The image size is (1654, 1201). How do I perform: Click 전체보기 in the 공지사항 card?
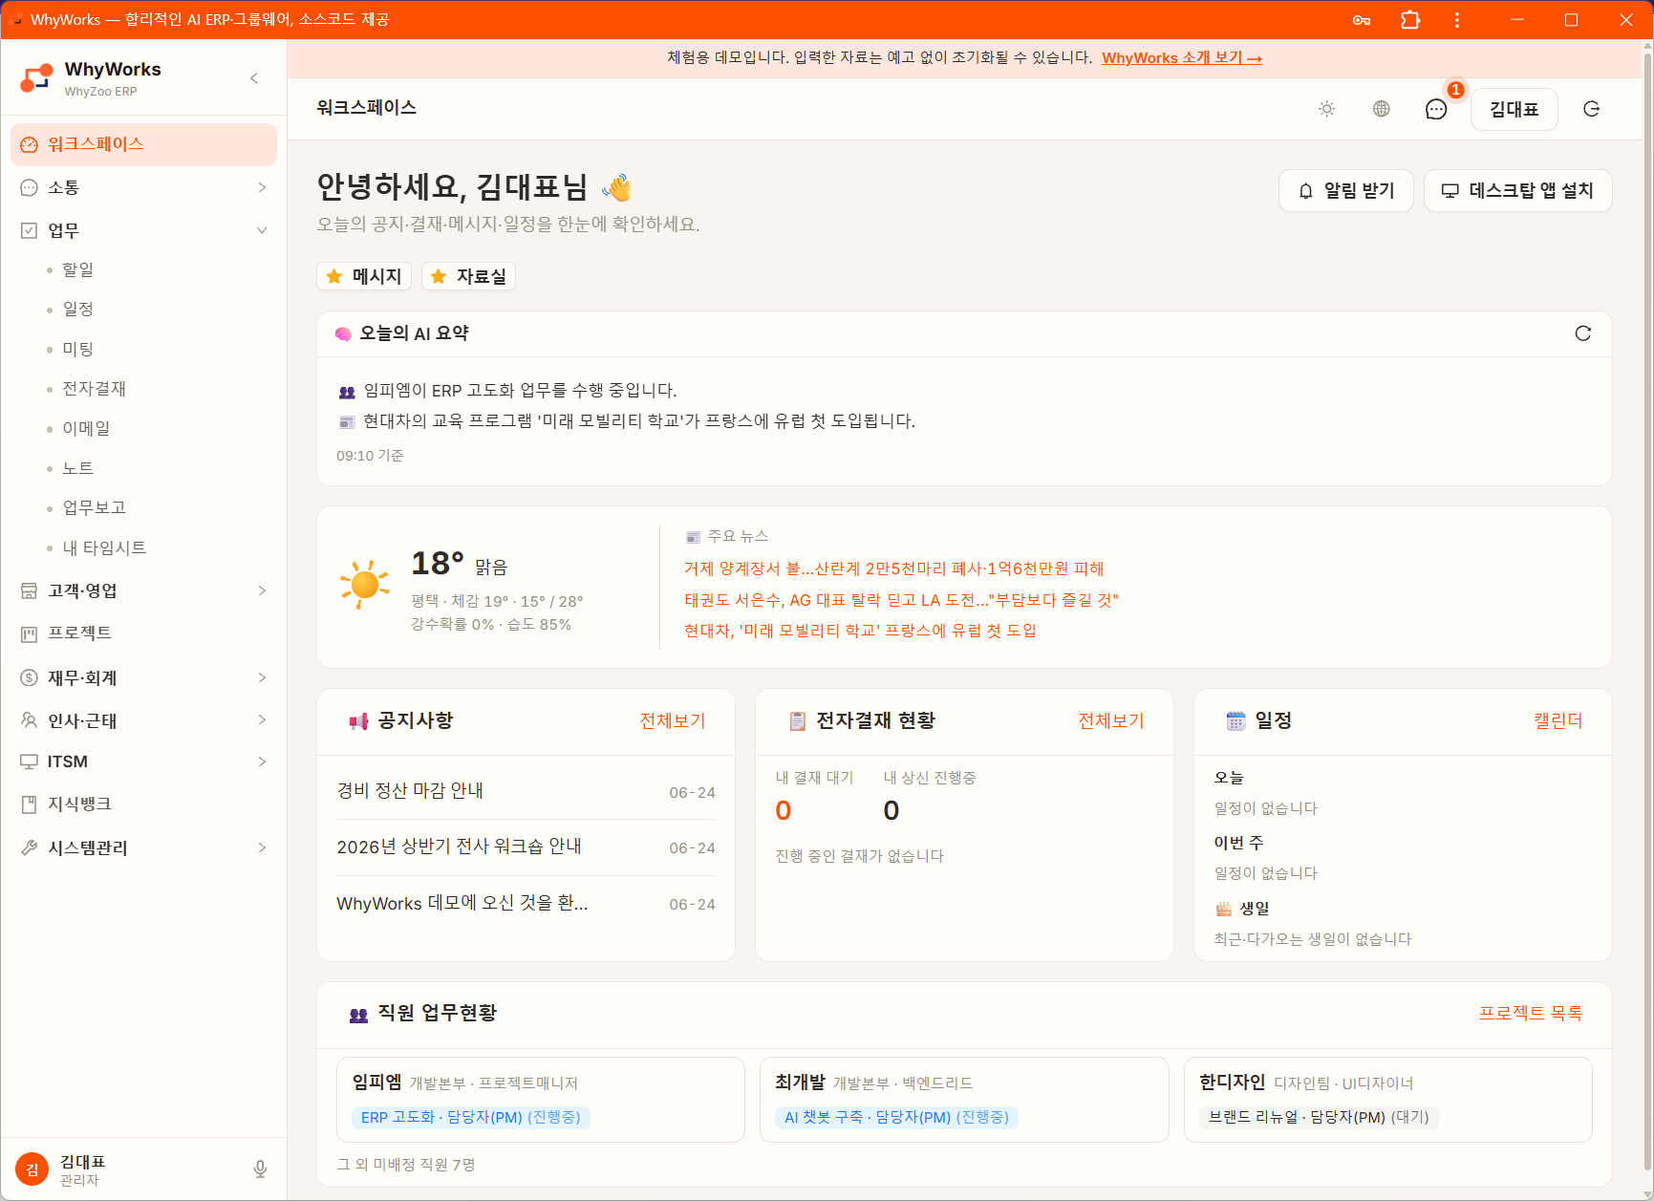coord(672,721)
